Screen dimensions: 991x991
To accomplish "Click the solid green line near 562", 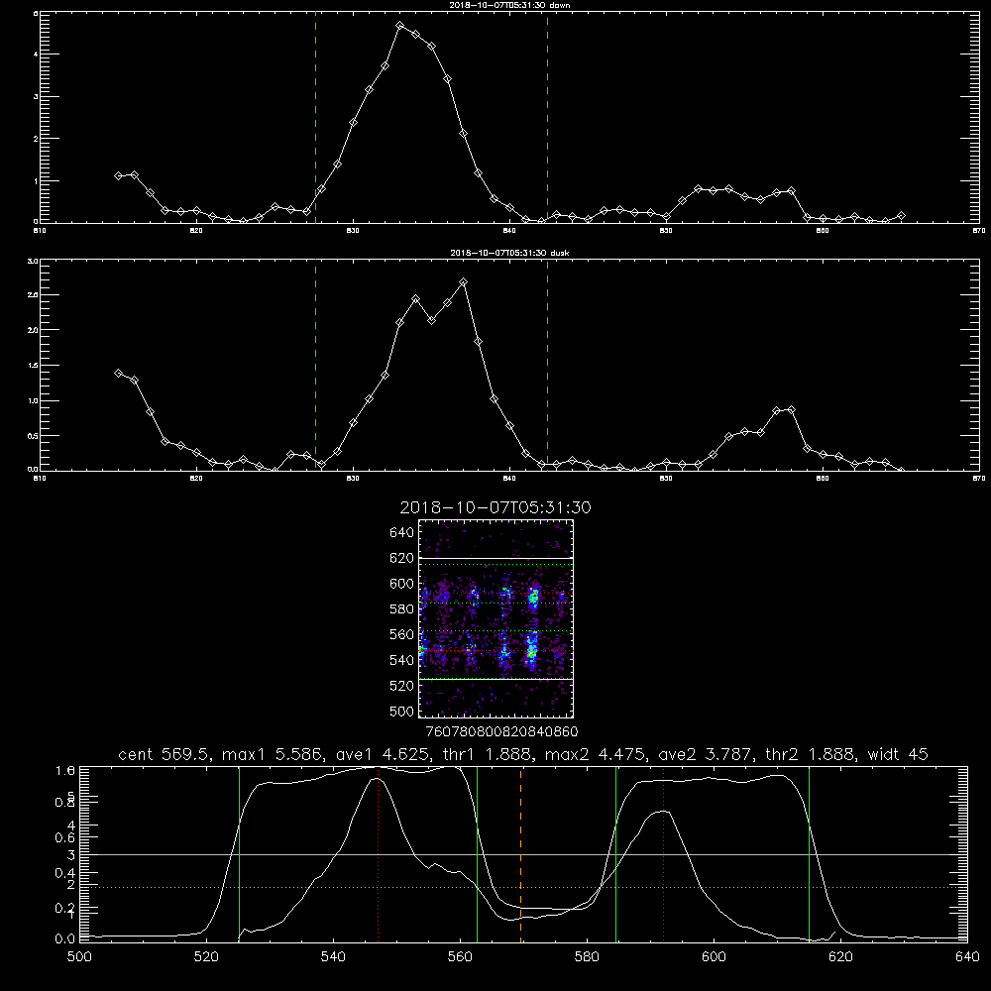I will point(478,854).
